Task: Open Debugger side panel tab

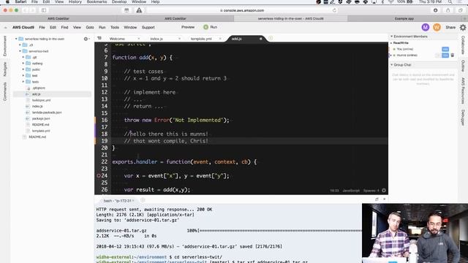Action: [463, 118]
